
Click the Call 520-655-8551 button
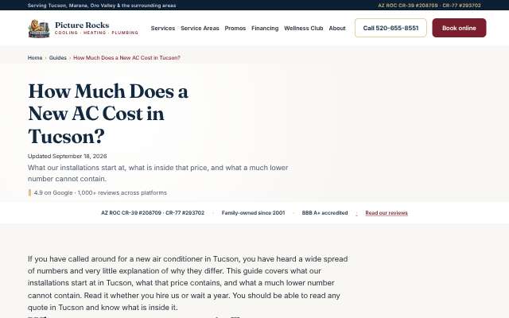coord(390,28)
